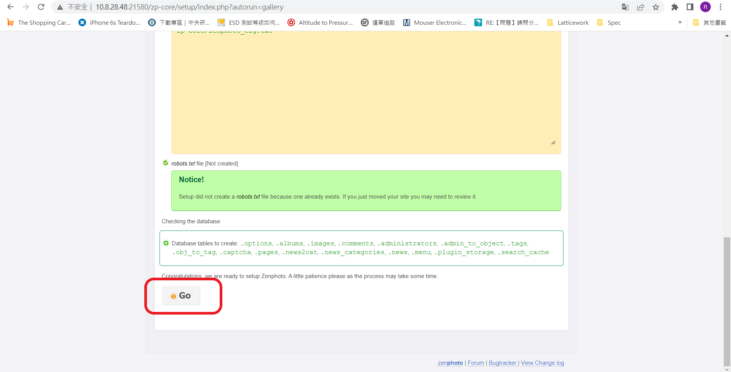Viewport: 731px width, 372px height.
Task: Open the Latticework bookmark folder
Action: (x=568, y=23)
